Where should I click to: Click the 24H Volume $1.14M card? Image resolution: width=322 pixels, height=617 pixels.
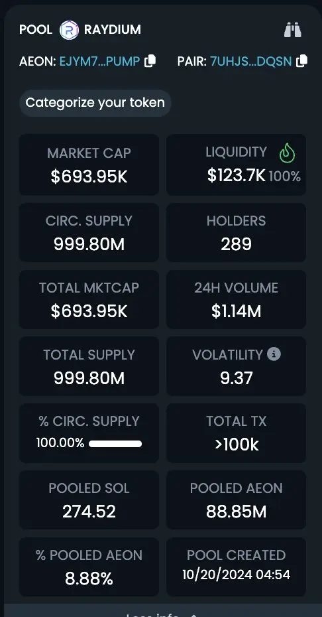pos(237,299)
